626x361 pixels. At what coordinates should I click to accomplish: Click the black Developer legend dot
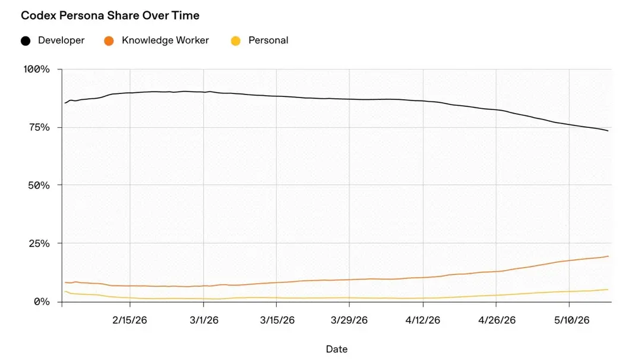(26, 41)
